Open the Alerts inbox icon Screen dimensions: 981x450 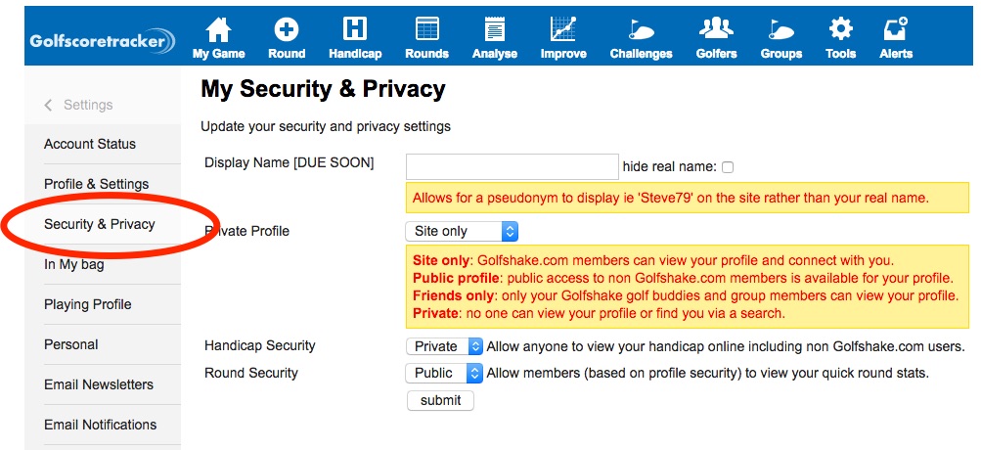pos(895,29)
